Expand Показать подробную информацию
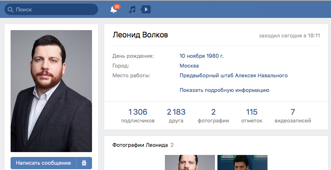The image size is (331, 170). [x=224, y=90]
